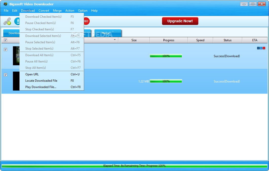Switch to the Download tab

pos(12,33)
